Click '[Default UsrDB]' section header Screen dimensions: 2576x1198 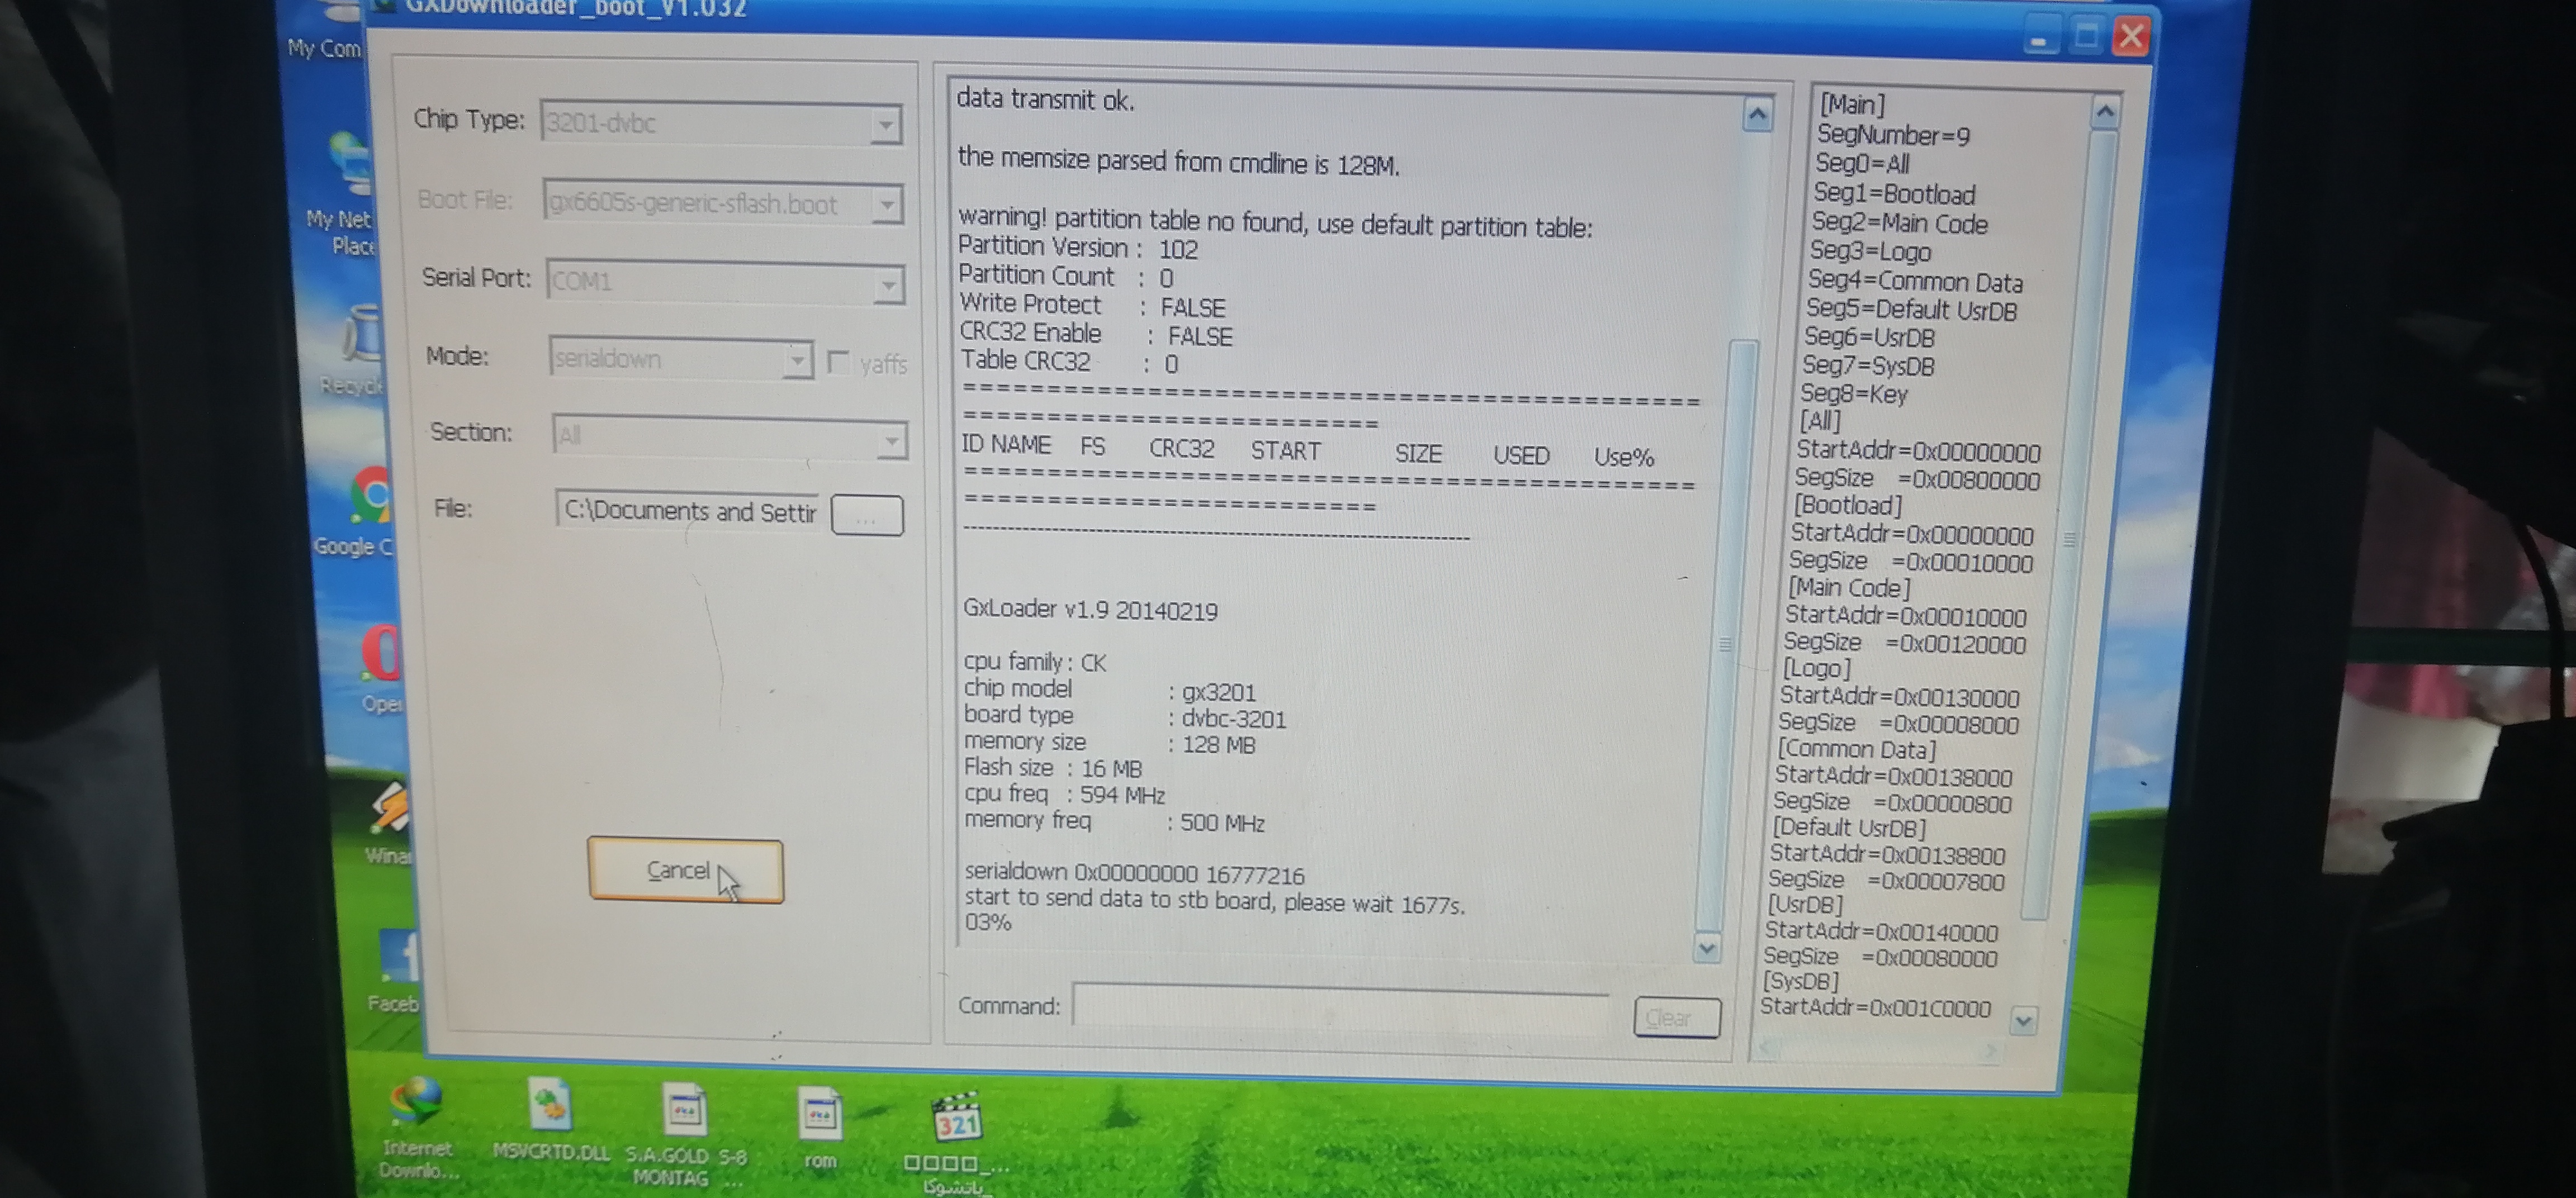tap(1849, 828)
